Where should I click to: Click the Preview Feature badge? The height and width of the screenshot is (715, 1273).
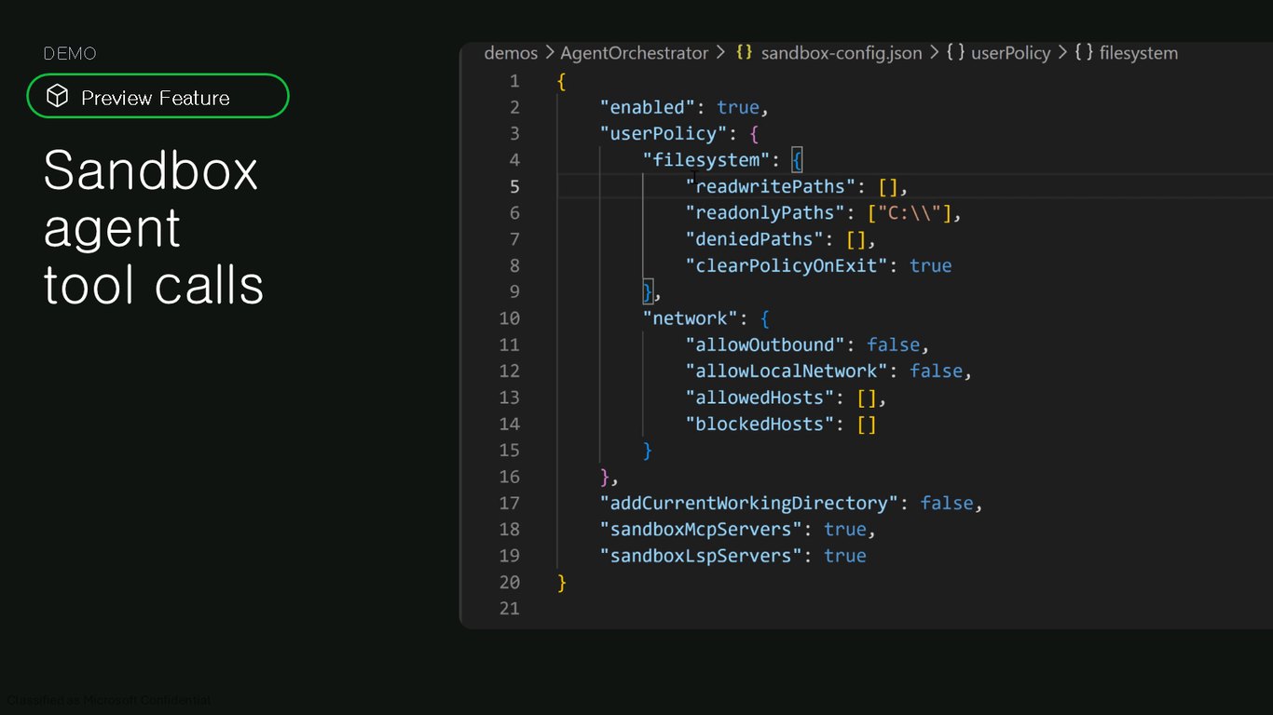157,96
